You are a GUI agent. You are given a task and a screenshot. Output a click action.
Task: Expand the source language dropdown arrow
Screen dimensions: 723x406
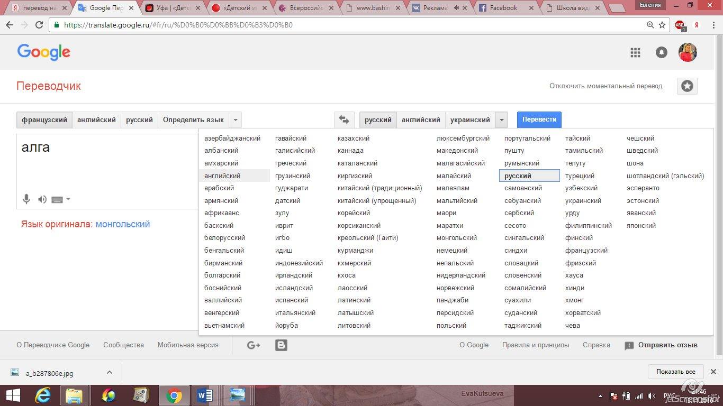pos(236,120)
